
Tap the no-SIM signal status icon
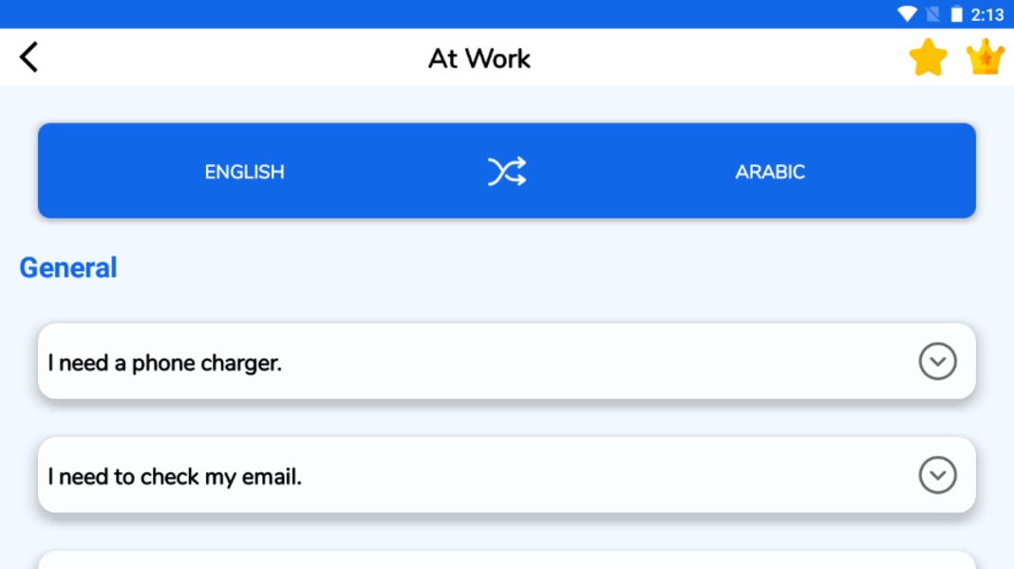pyautogui.click(x=932, y=14)
